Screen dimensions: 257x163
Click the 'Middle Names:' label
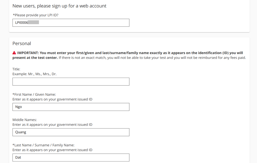coord(25,120)
